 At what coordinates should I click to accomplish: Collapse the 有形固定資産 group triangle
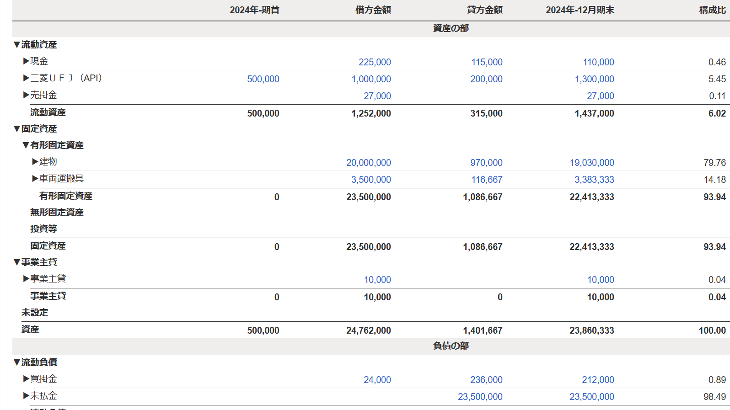(26, 145)
